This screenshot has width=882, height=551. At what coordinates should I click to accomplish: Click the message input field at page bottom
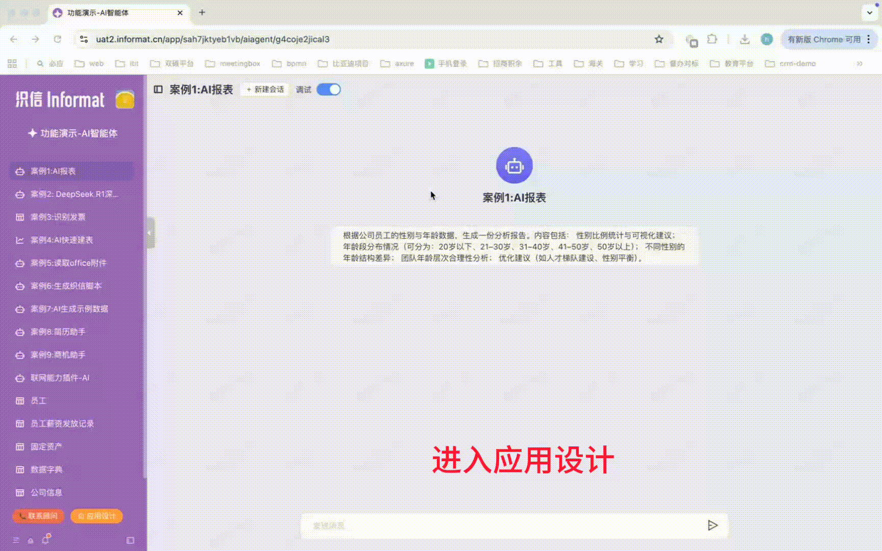pyautogui.click(x=510, y=525)
